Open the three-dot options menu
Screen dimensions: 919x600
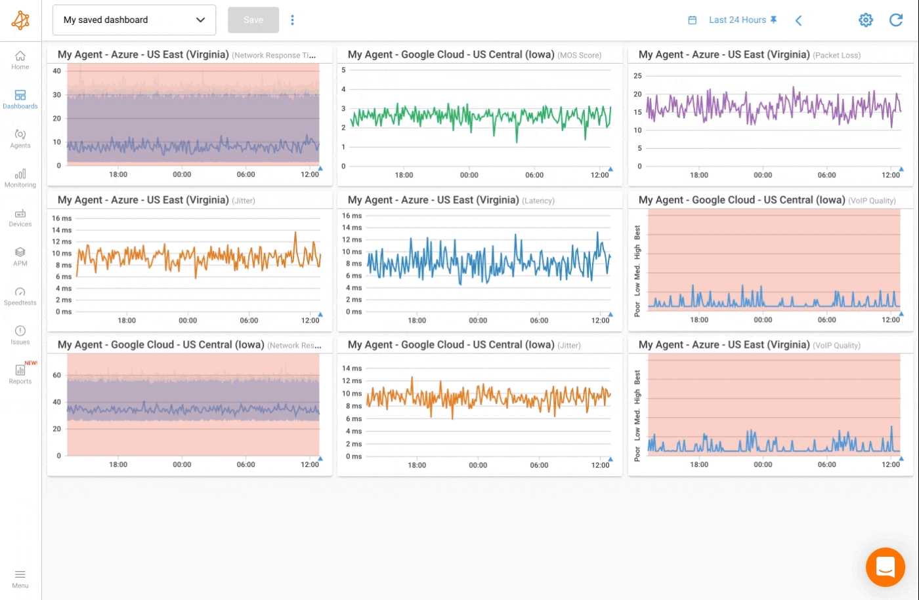(292, 20)
